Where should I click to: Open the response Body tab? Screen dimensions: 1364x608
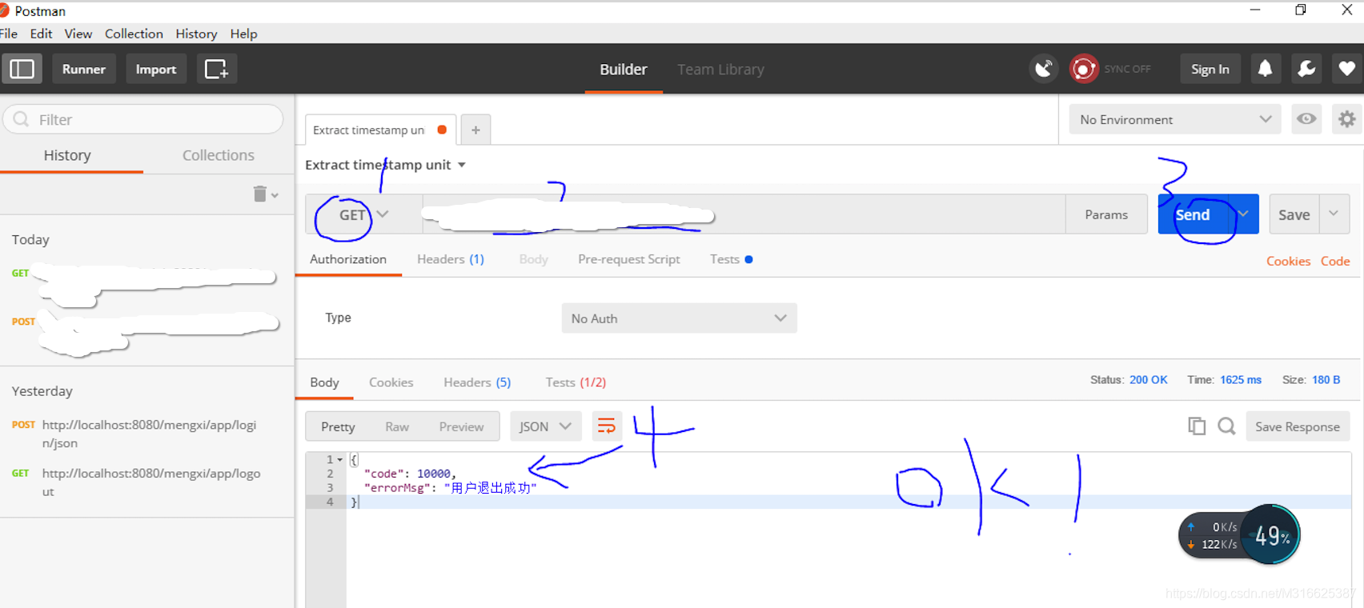[324, 382]
